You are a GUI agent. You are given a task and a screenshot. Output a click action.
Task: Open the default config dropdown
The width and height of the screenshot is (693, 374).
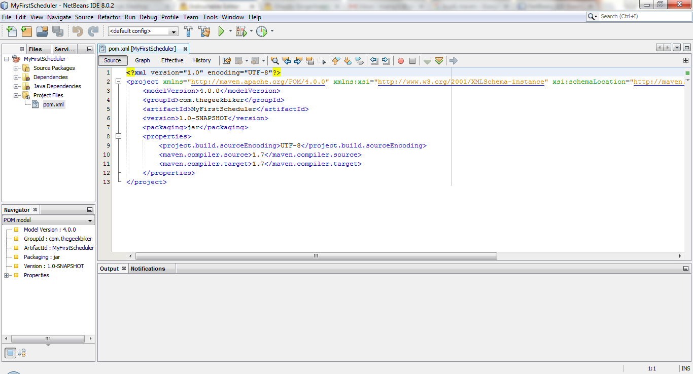click(x=172, y=31)
